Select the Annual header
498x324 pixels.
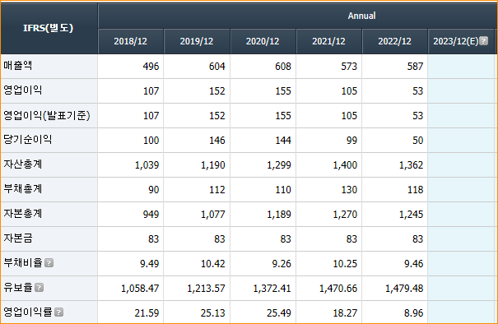click(361, 16)
